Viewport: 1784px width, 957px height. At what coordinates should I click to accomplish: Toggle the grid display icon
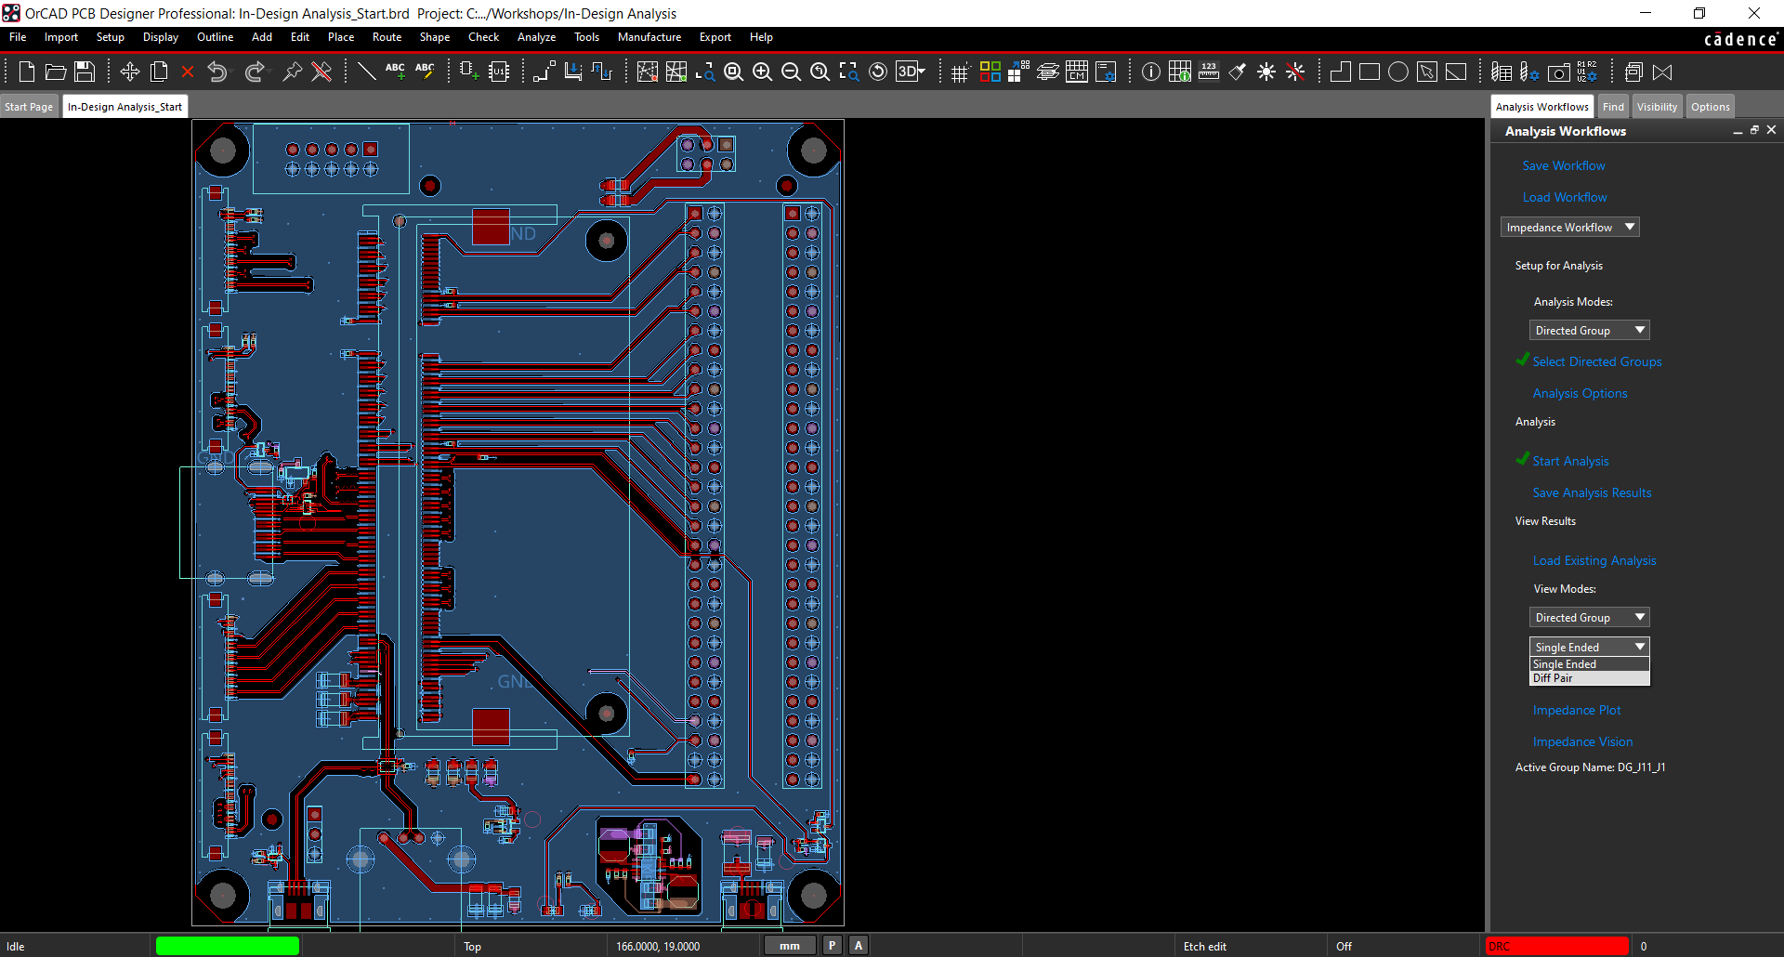pyautogui.click(x=960, y=72)
